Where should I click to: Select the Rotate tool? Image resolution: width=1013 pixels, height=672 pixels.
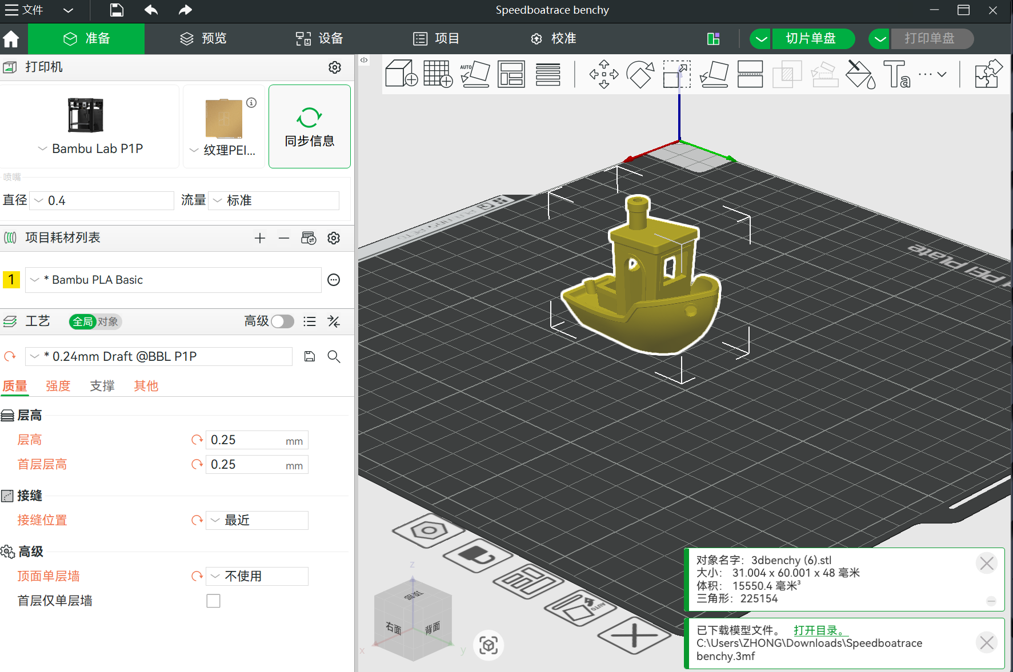pyautogui.click(x=640, y=74)
